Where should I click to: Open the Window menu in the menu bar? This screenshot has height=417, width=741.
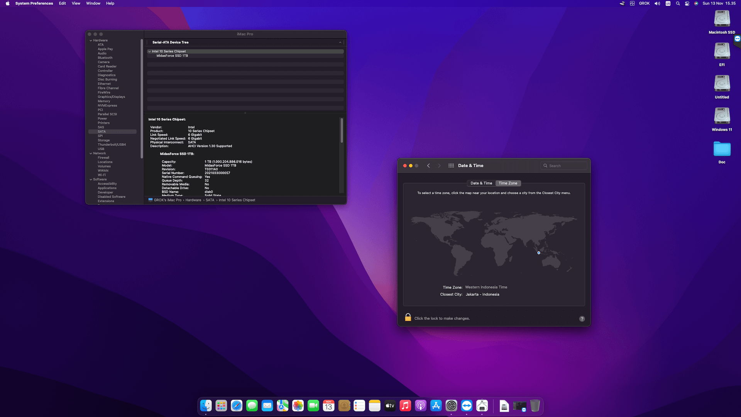(93, 3)
